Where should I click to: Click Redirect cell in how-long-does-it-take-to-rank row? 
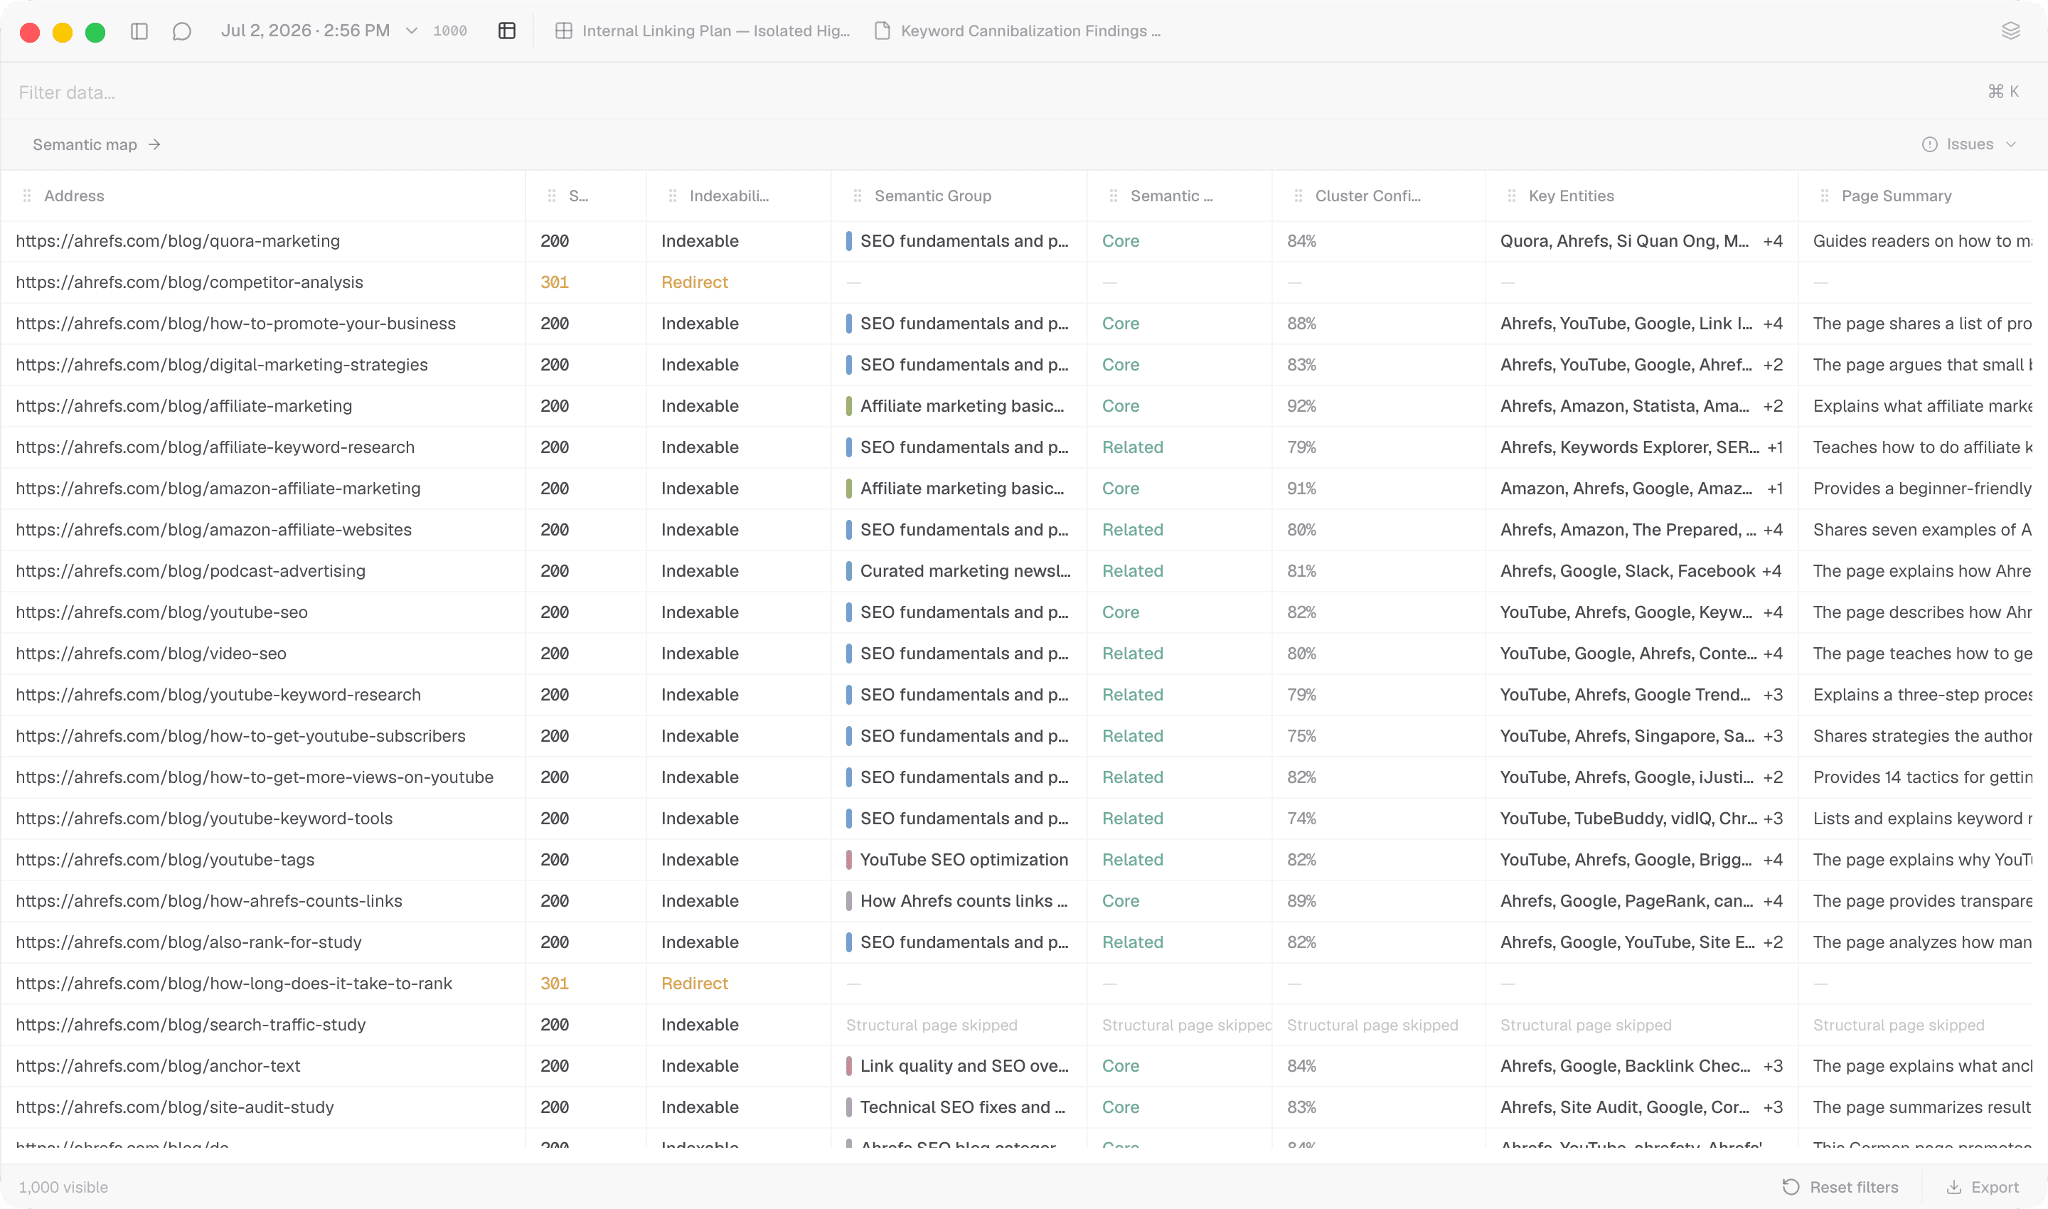[694, 984]
